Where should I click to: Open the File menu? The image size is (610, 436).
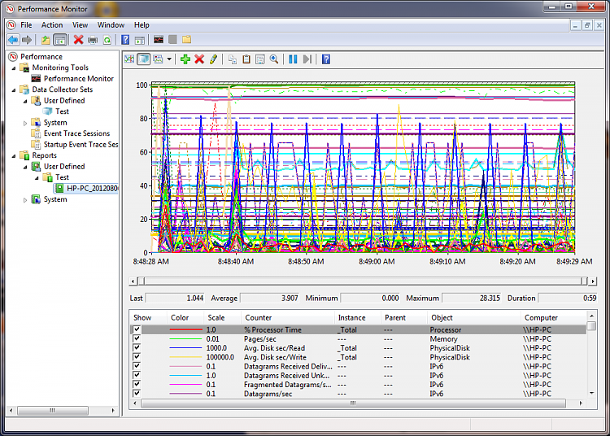(26, 25)
